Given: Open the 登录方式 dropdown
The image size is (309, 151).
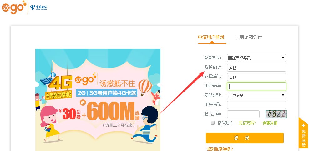Looking at the screenshot, I should tap(256, 58).
